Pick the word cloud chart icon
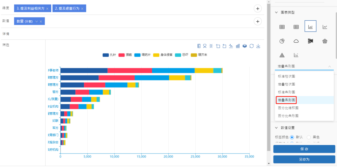This screenshot has width=337, height=167. click(x=296, y=41)
